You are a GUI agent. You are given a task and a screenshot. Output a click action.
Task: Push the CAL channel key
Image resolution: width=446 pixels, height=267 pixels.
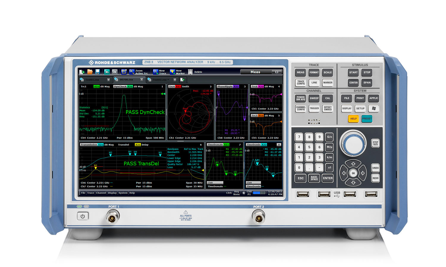[x=328, y=98]
